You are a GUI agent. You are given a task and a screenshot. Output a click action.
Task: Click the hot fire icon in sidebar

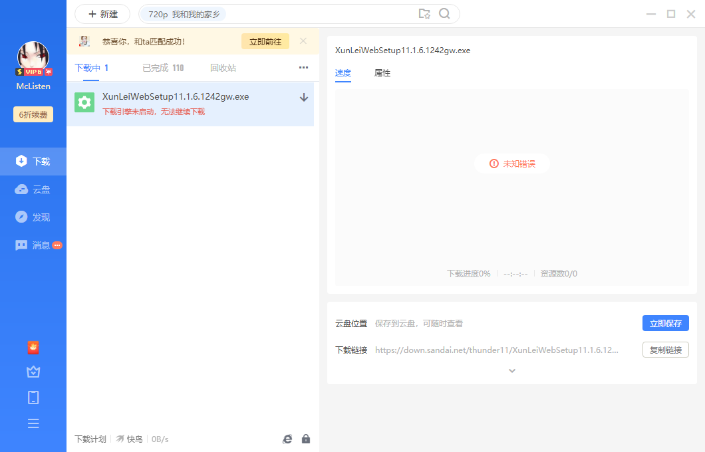[33, 347]
